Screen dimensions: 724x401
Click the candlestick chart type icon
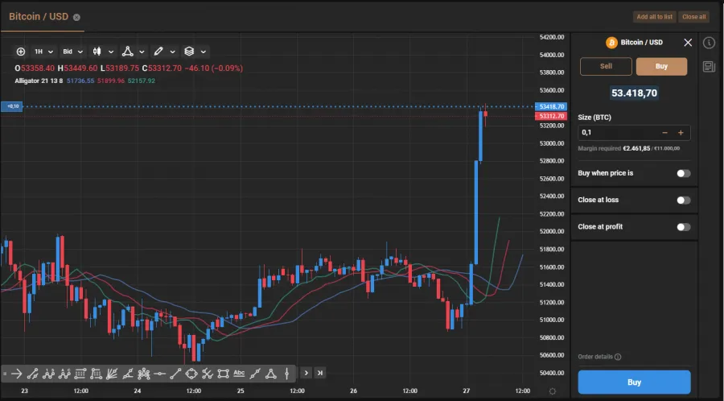tap(97, 52)
